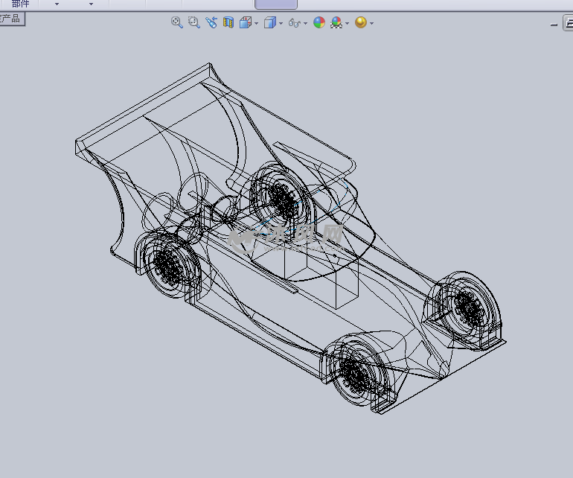Click the Hide/Show Items glasses icon
This screenshot has width=573, height=478.
[x=294, y=23]
